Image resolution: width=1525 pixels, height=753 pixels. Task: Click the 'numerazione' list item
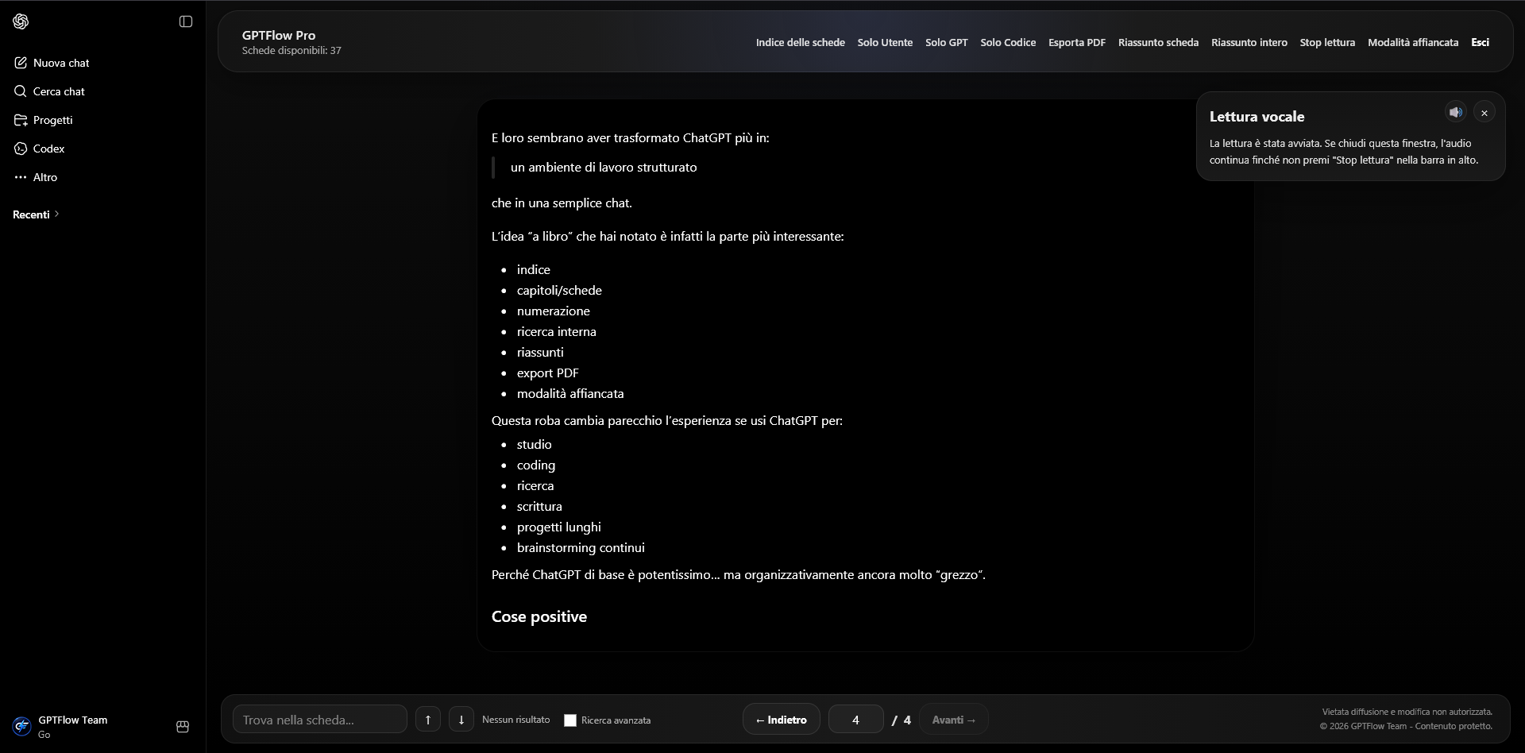(x=554, y=311)
